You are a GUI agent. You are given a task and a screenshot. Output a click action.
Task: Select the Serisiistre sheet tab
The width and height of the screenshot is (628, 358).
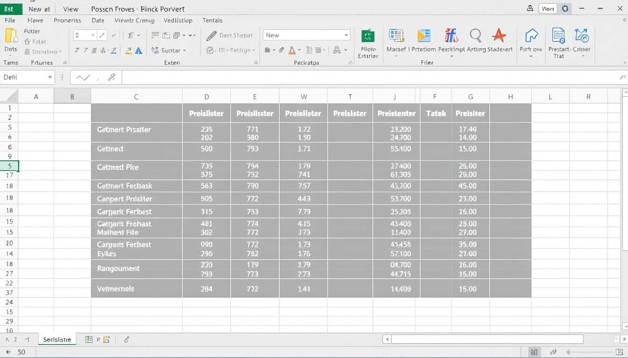point(57,339)
